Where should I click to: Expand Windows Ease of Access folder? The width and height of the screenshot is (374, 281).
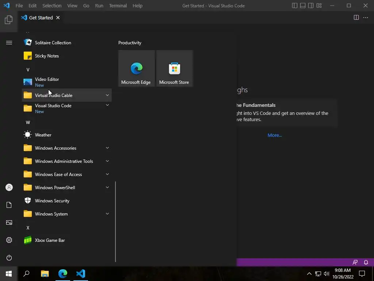point(67,174)
